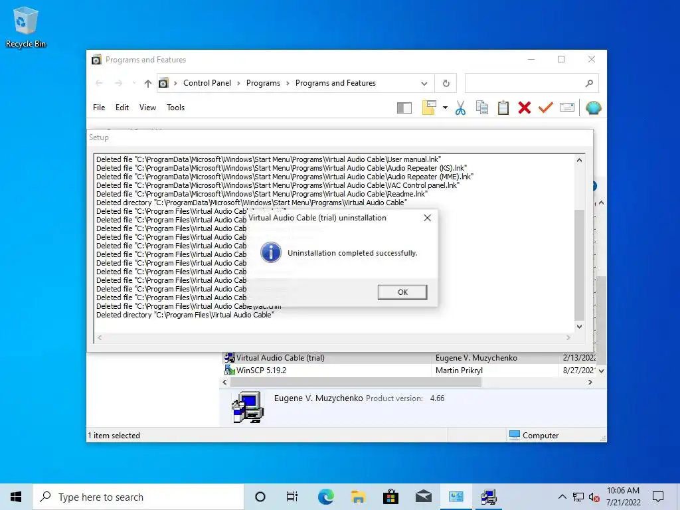Open the Windows Start menu

[x=16, y=497]
